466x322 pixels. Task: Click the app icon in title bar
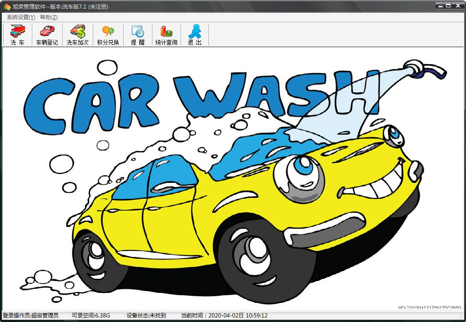(7, 6)
